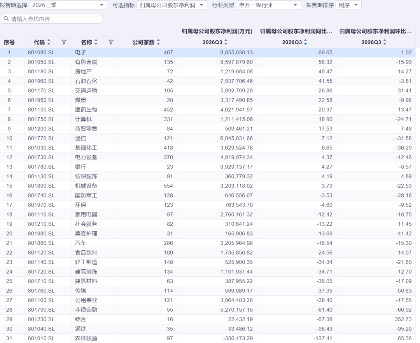Click the 房地产 industry row name
The image size is (420, 343).
(83, 71)
